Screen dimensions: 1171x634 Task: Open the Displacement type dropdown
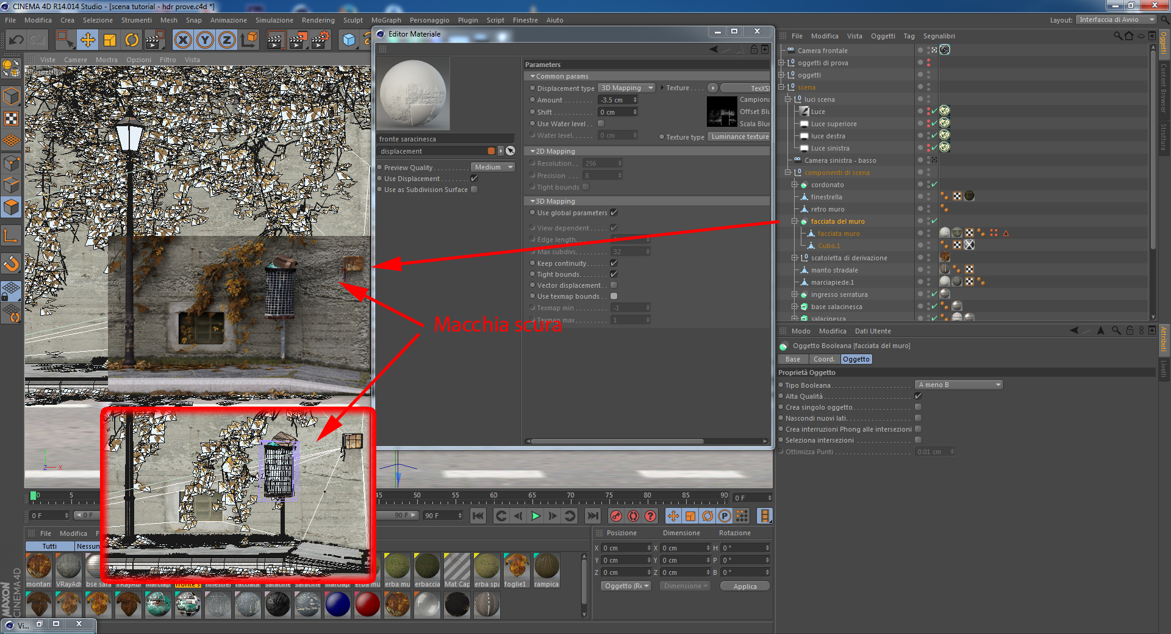pos(626,88)
